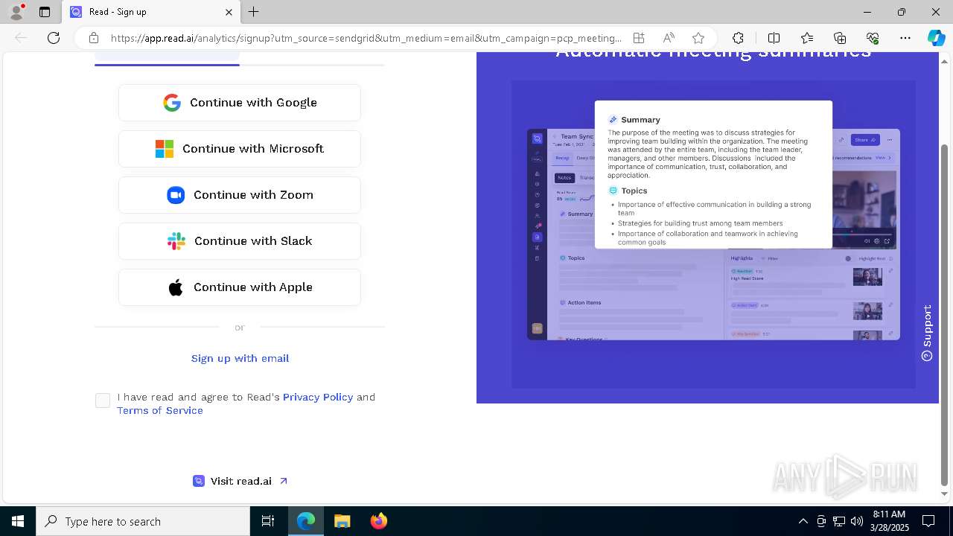953x536 pixels.
Task: Open Copilot sidebar icon
Action: [936, 38]
